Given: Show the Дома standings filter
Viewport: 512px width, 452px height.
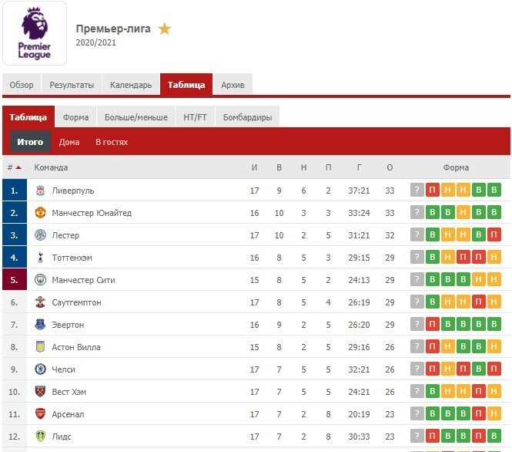Looking at the screenshot, I should [x=69, y=142].
